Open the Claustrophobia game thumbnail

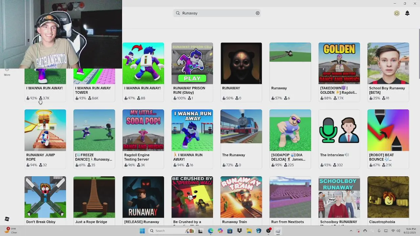point(388,197)
